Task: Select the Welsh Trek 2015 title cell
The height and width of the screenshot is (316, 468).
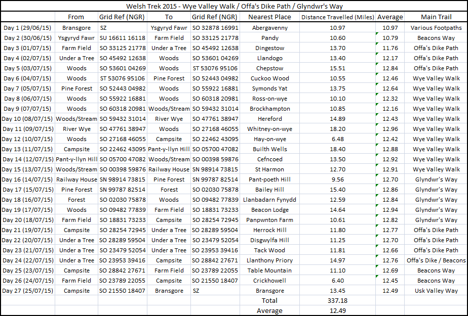Action: 233,6
